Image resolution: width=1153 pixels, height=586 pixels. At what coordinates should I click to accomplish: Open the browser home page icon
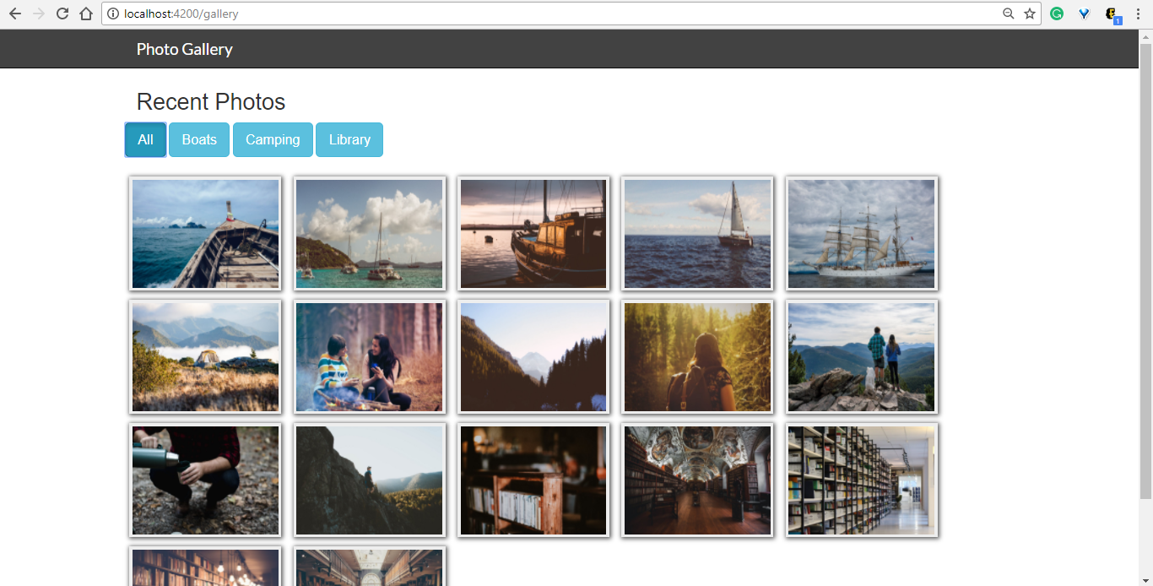[86, 14]
